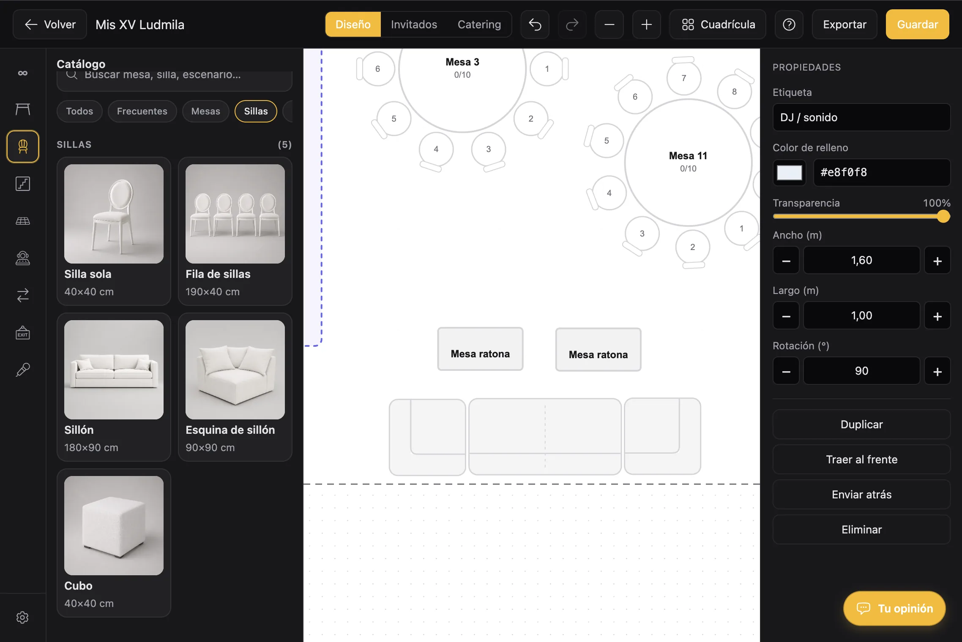The image size is (962, 642).
Task: Open the stairs/stage category icon
Action: point(23,184)
